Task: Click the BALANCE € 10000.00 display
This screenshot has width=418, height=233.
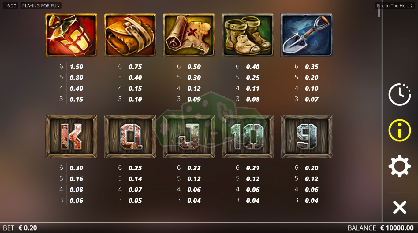Action: pos(381,228)
